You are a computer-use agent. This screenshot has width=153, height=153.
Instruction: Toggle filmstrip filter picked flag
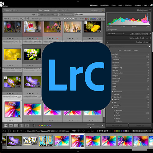point(78,131)
